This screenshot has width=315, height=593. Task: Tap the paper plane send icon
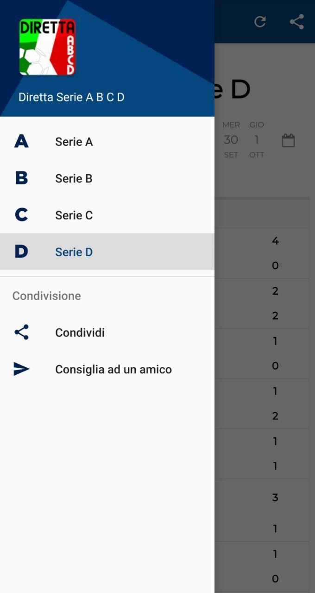pyautogui.click(x=21, y=369)
